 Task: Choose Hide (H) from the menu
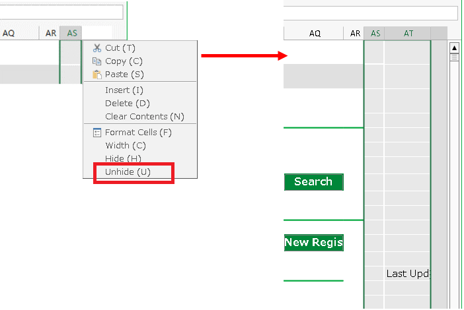click(123, 159)
